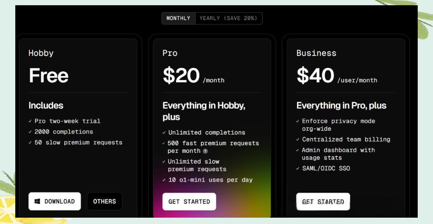This screenshot has width=433, height=224.
Task: Switch to Yearly (Save 20%) billing
Action: [228, 18]
